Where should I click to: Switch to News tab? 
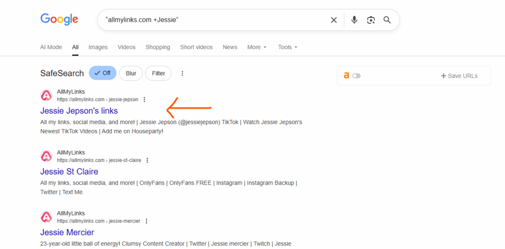[x=230, y=47]
